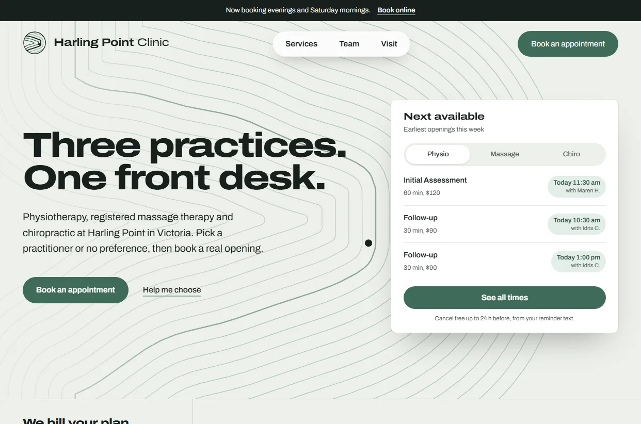Follow the Book online banner link
Screen dimensions: 641x424
click(396, 10)
